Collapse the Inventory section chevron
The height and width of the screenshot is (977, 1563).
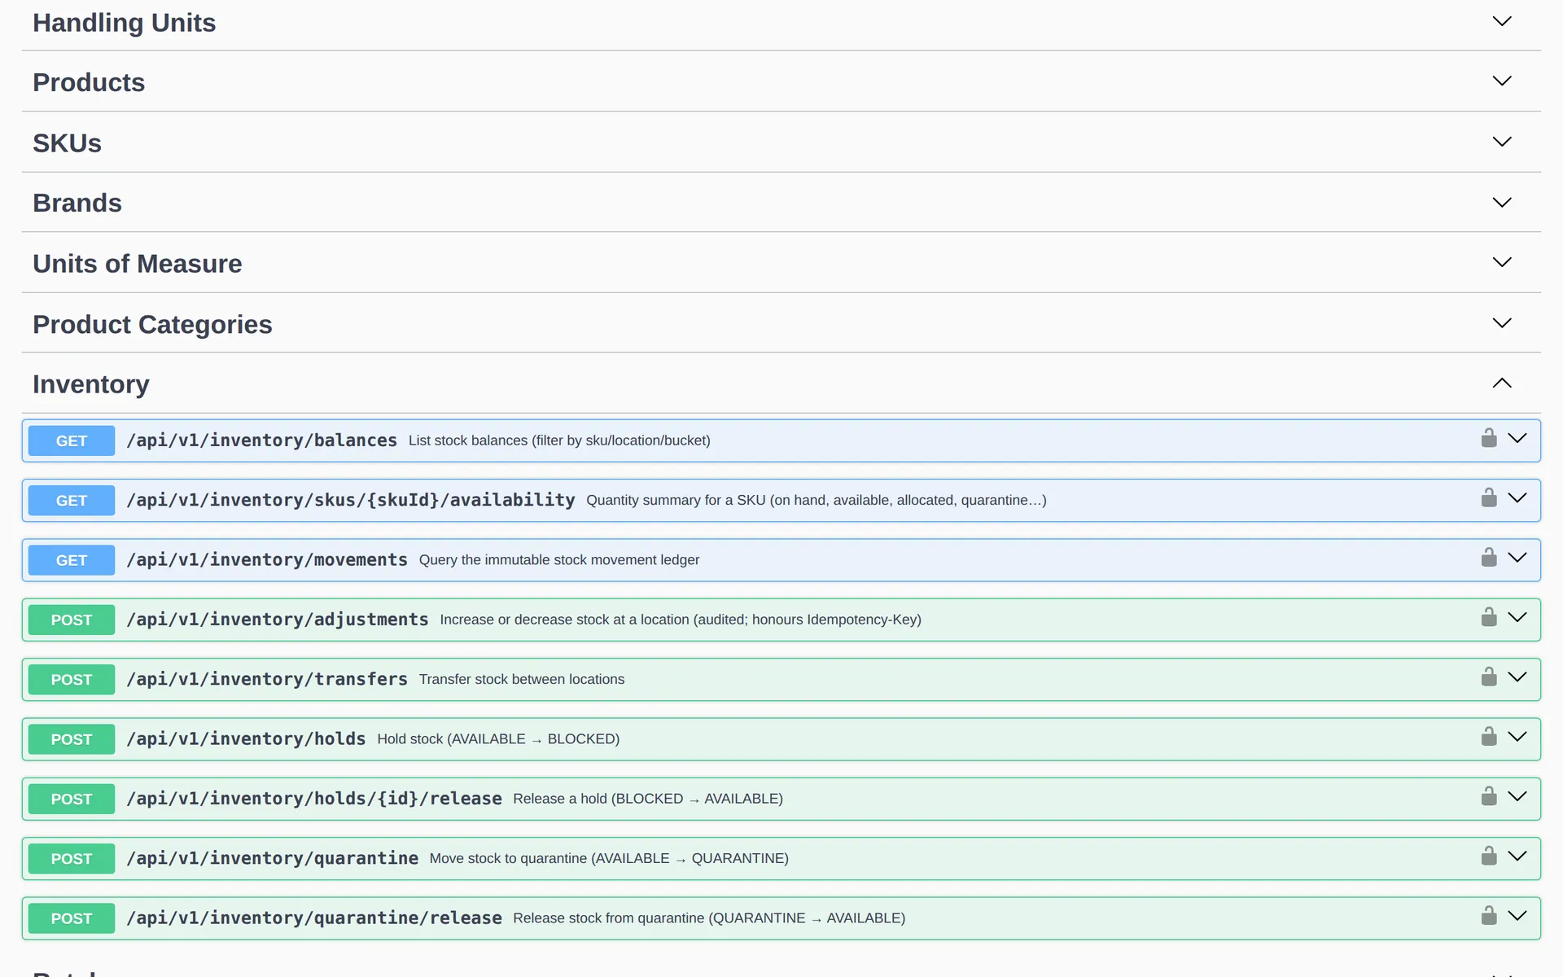(x=1502, y=383)
